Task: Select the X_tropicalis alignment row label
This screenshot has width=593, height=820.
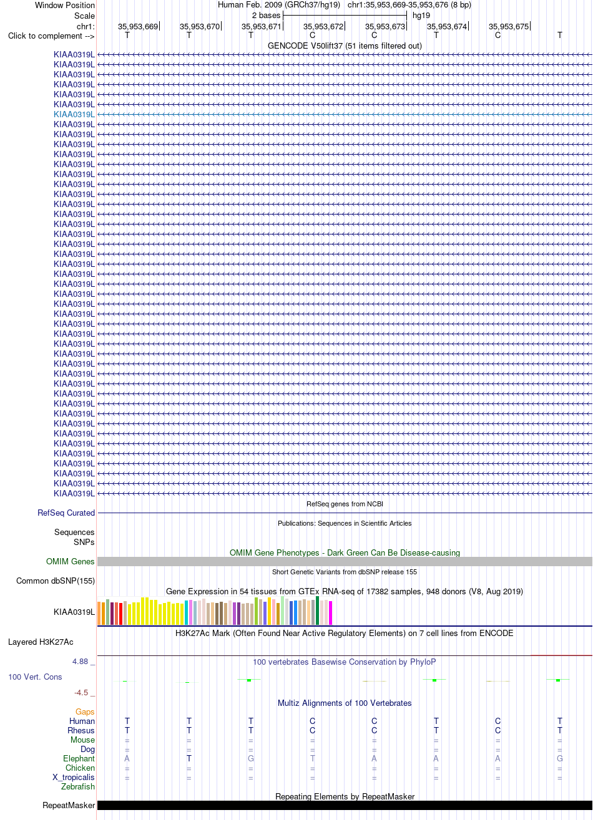Action: click(74, 778)
